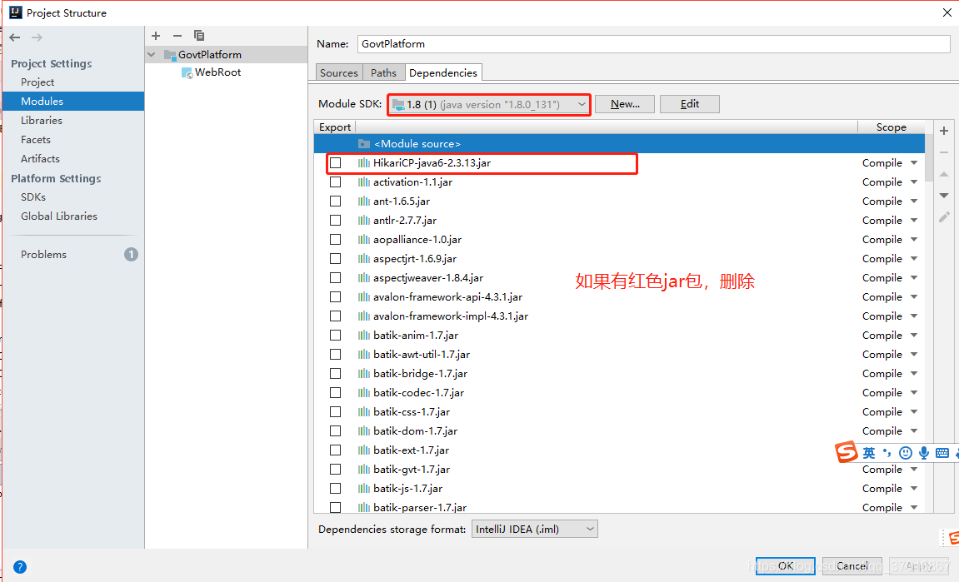959x582 pixels.
Task: Click the New... SDK button
Action: (x=625, y=104)
